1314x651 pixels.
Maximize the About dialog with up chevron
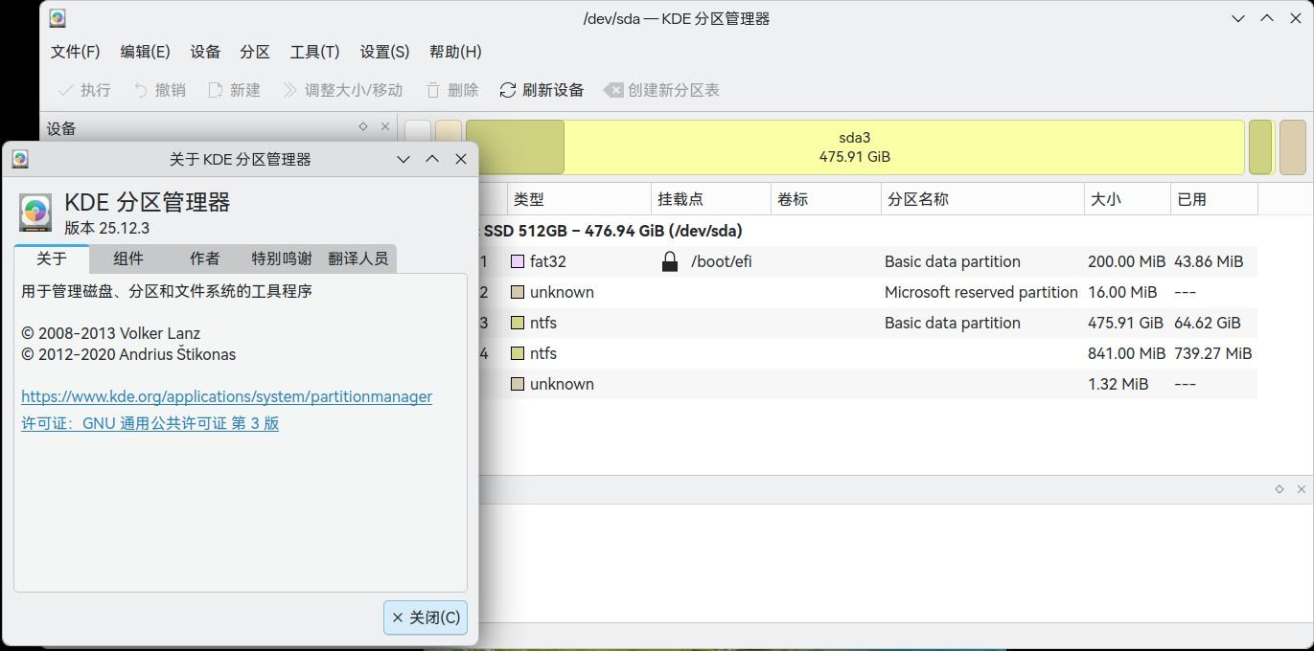coord(432,159)
